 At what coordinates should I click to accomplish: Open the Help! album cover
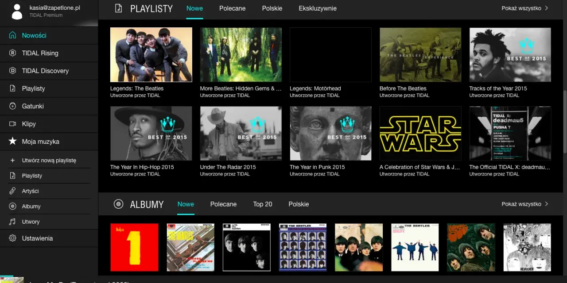tap(415, 247)
